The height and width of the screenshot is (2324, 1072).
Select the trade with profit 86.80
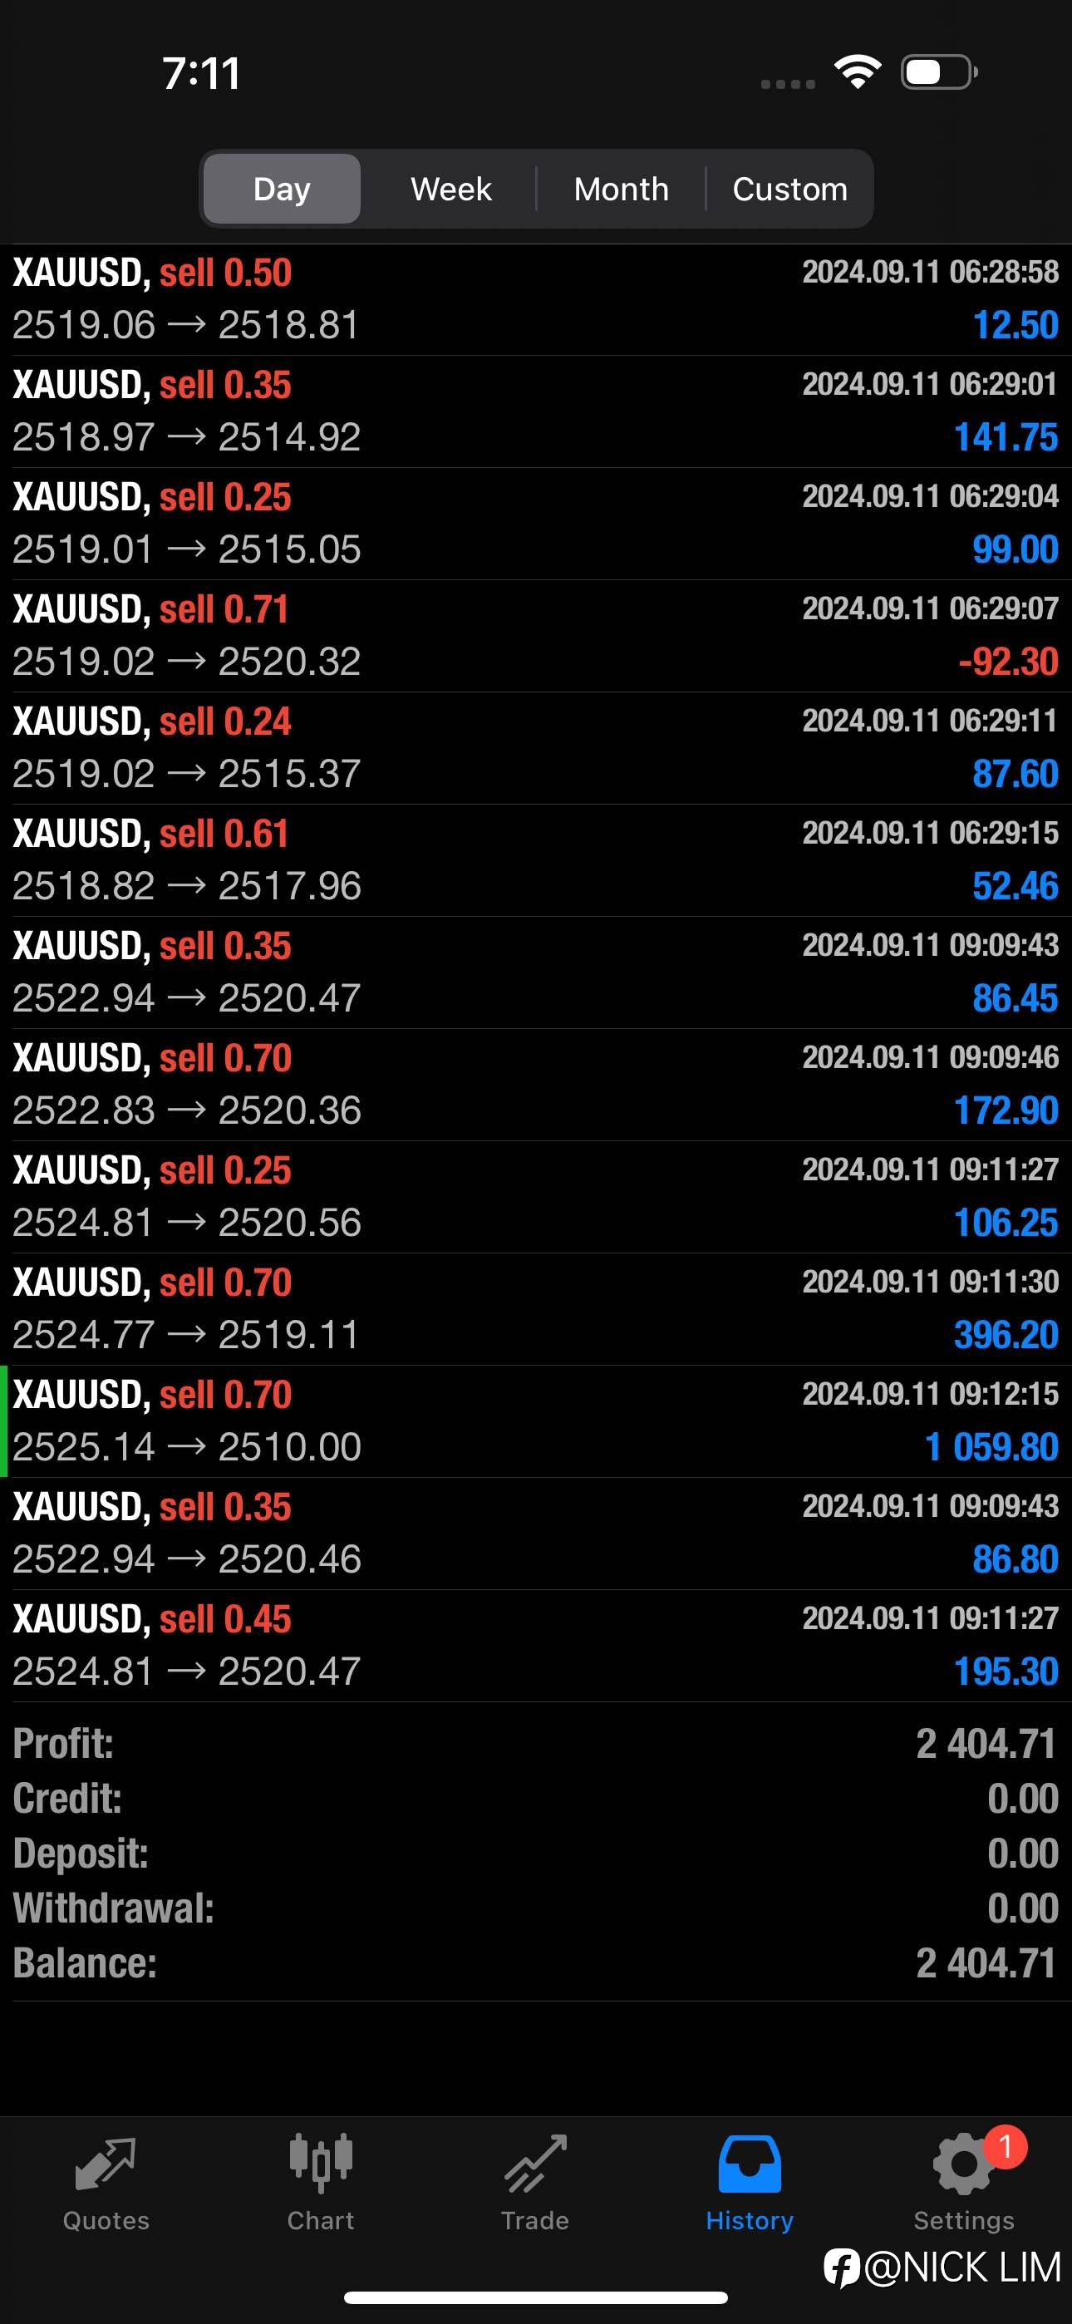click(536, 1534)
